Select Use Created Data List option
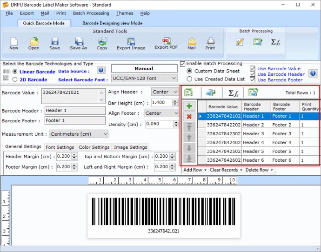 point(189,79)
